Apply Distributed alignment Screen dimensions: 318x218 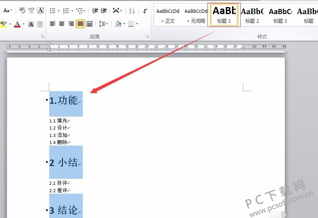89,24
